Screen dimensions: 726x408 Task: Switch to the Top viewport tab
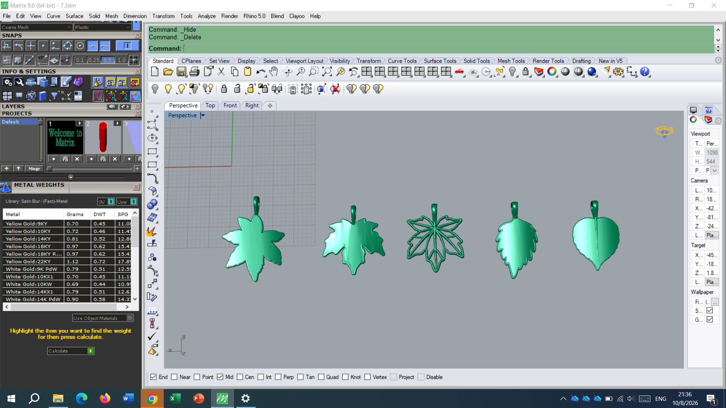coord(210,105)
